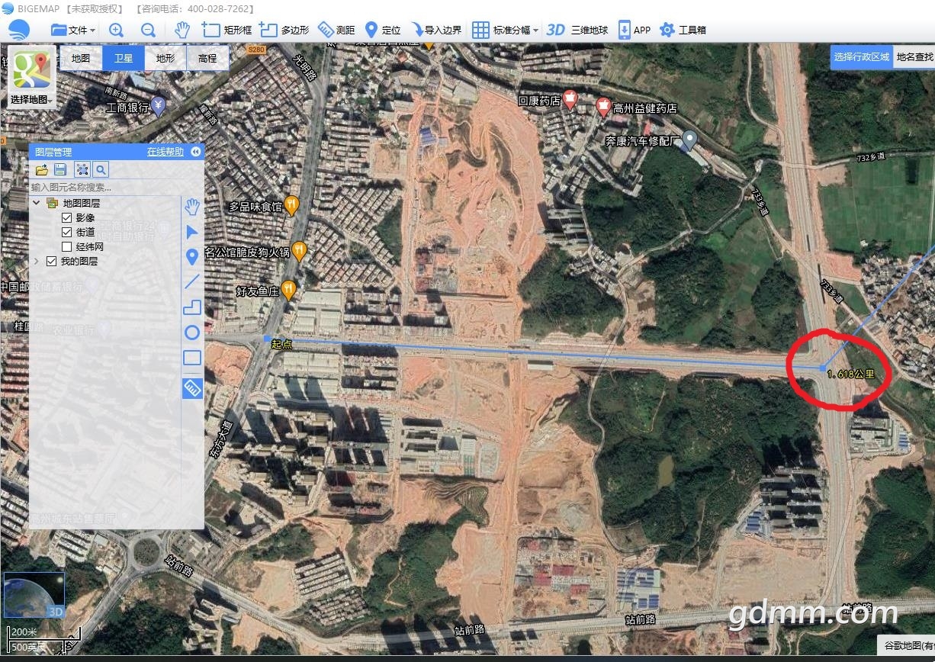Select the arrow pointer tool in side toolbar

point(192,232)
